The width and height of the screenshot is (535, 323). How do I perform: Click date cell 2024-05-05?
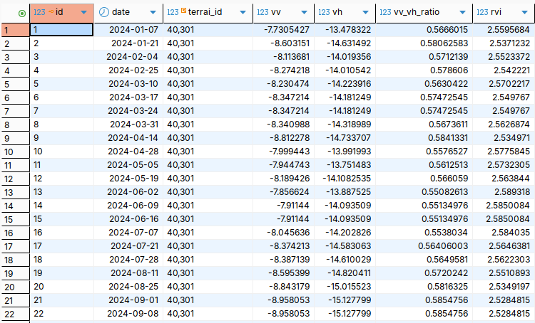(128, 165)
